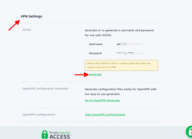Click the Password field label

(x=95, y=53)
